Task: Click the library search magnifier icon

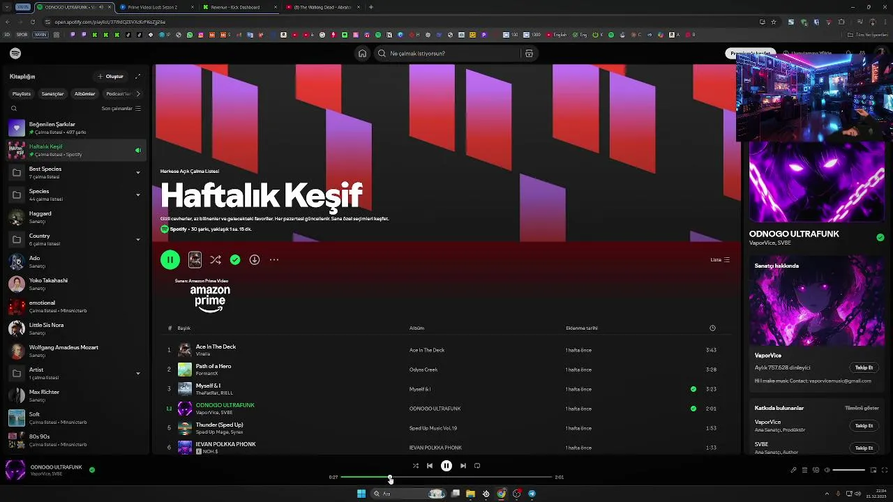Action: 14,109
